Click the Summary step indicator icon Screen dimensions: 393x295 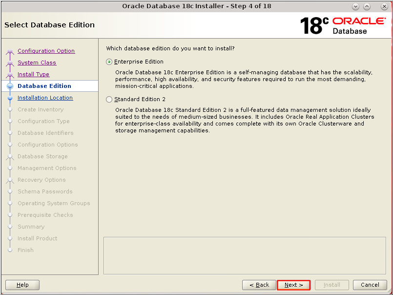[10, 227]
